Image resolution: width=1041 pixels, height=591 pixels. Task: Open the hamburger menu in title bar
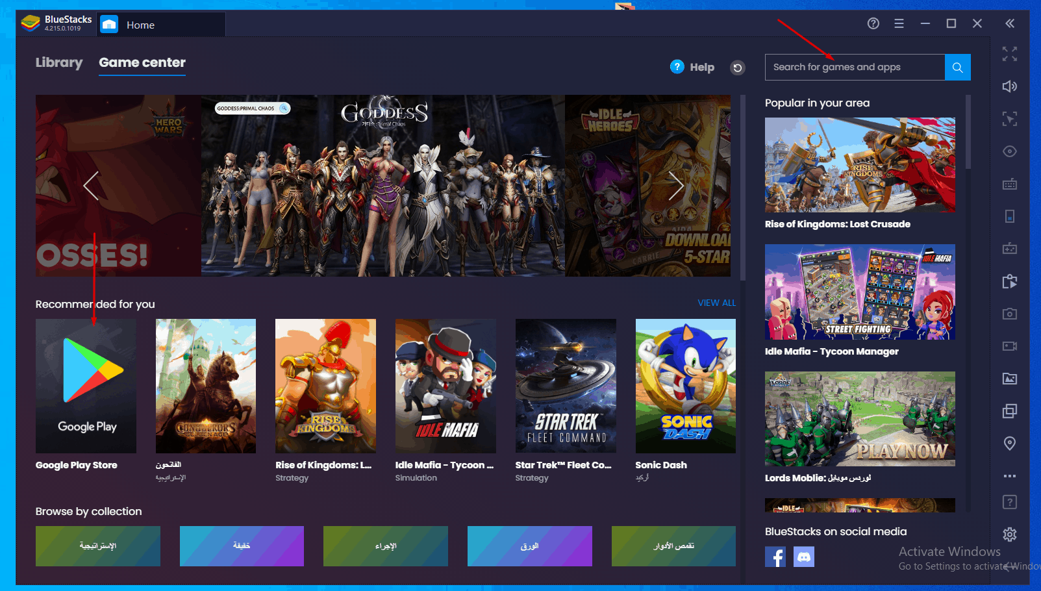899,23
